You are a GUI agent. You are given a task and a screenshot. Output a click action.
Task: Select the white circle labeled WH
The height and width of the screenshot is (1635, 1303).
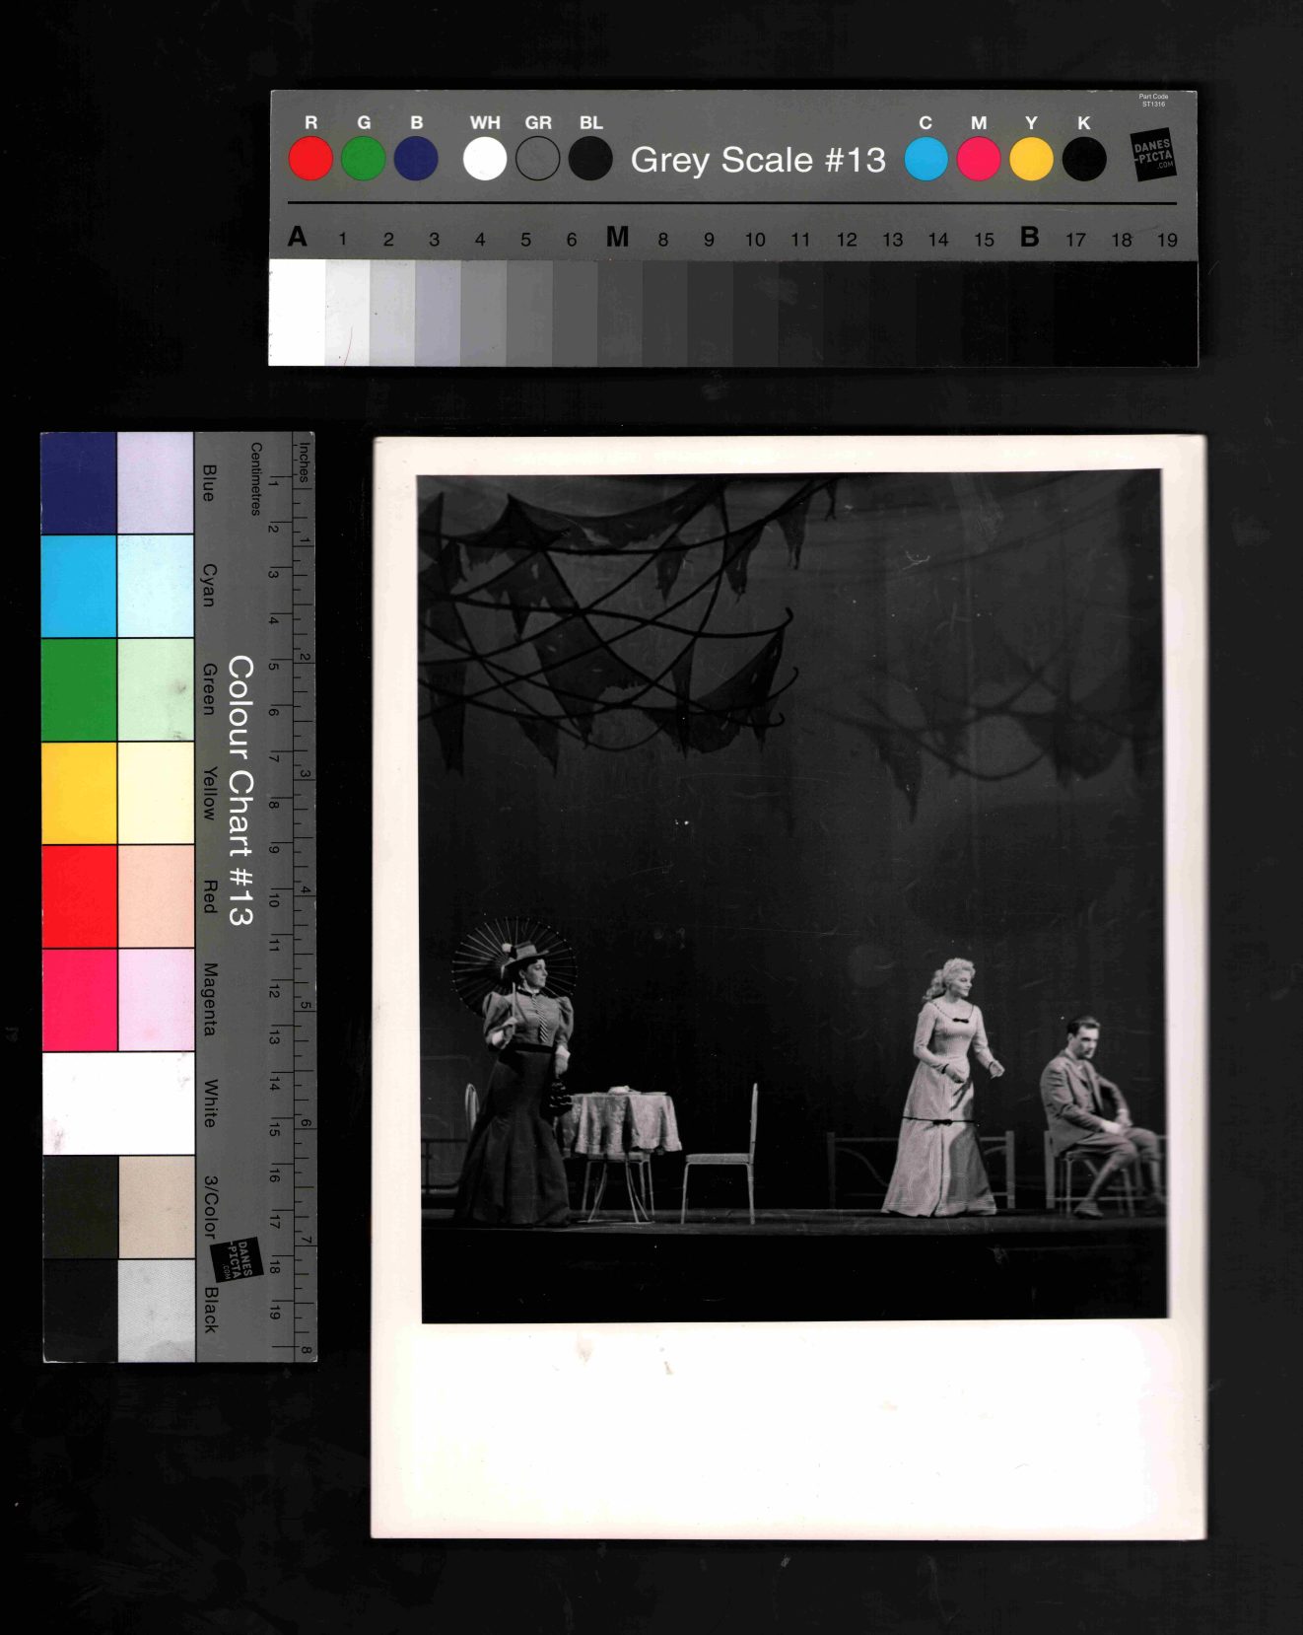click(x=485, y=159)
